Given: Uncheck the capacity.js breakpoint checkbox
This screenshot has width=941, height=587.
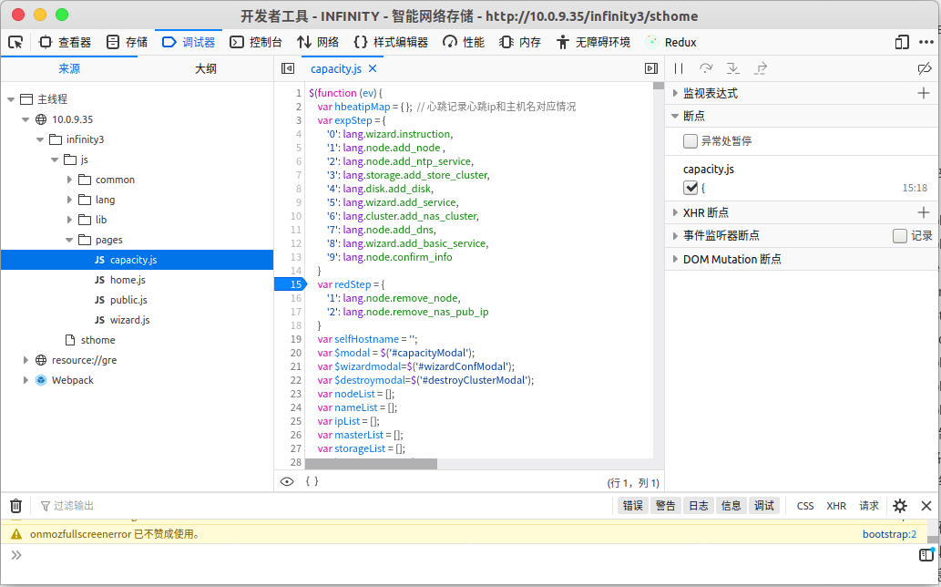Looking at the screenshot, I should (x=690, y=188).
